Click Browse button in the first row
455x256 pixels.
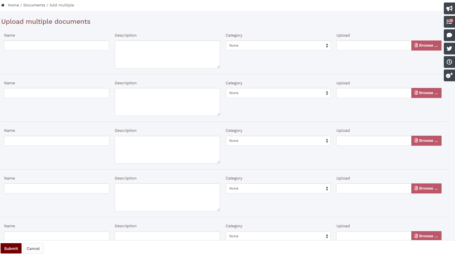(426, 46)
